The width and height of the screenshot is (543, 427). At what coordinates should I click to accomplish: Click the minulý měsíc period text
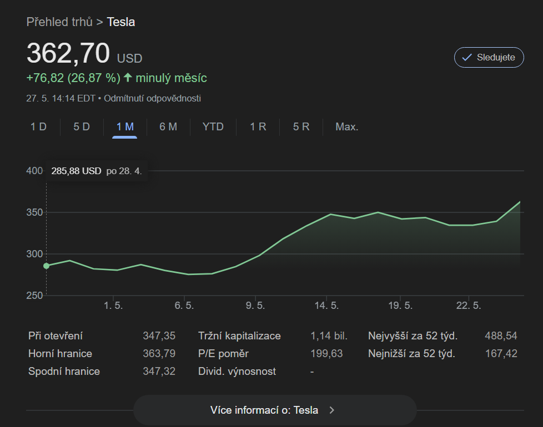click(171, 78)
